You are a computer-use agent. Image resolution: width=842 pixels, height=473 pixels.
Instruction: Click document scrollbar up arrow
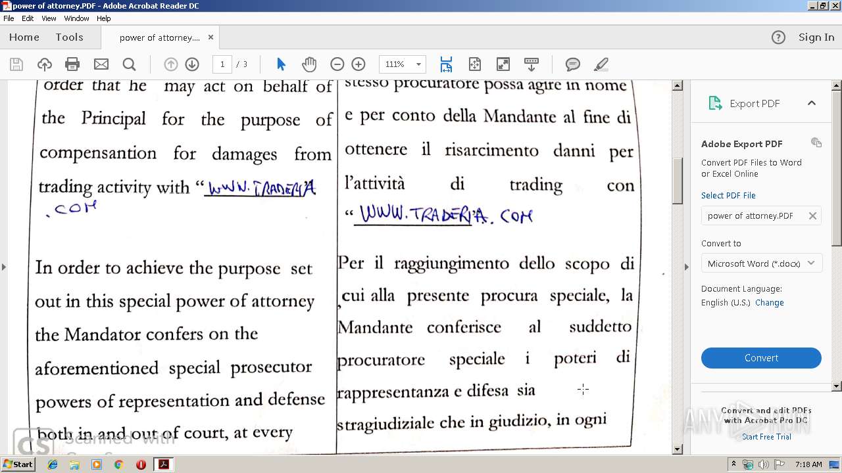[678, 85]
